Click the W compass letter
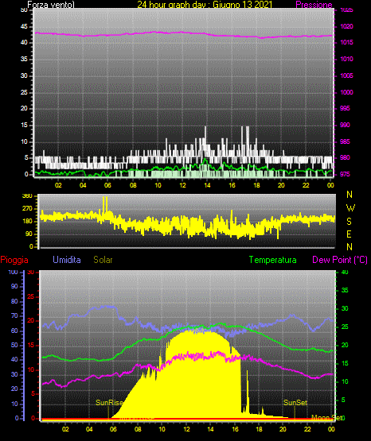 pyautogui.click(x=350, y=208)
